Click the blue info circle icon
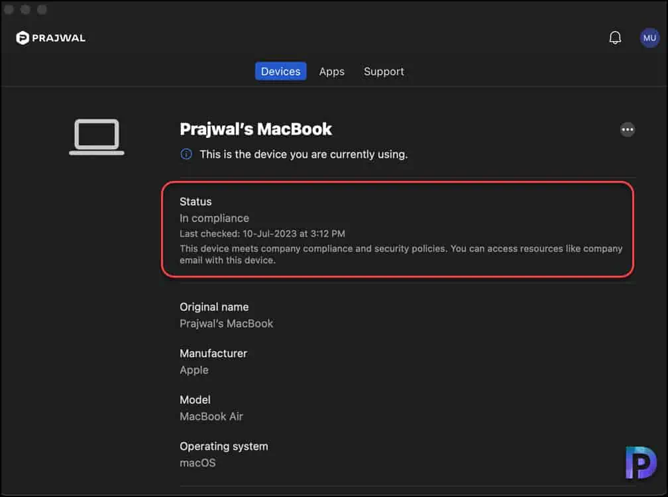This screenshot has width=668, height=497. [186, 154]
